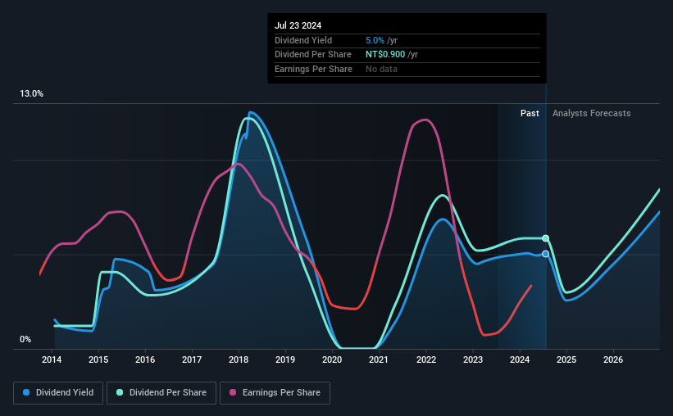Click the 2019 x-axis label
Screen dimensions: 673x416
coord(285,359)
